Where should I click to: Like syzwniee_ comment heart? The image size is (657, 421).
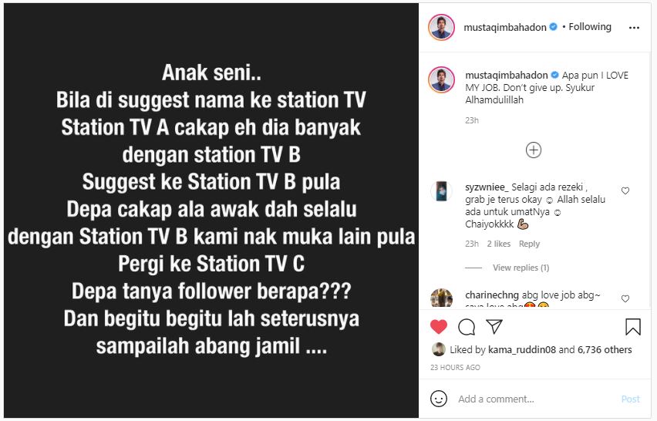point(625,190)
